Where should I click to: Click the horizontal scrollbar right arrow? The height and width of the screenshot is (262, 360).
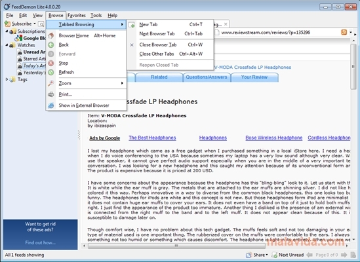[x=347, y=246]
